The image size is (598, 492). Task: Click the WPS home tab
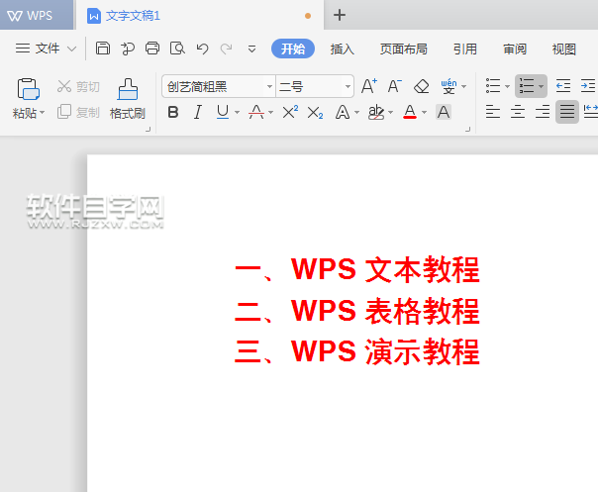(x=37, y=15)
